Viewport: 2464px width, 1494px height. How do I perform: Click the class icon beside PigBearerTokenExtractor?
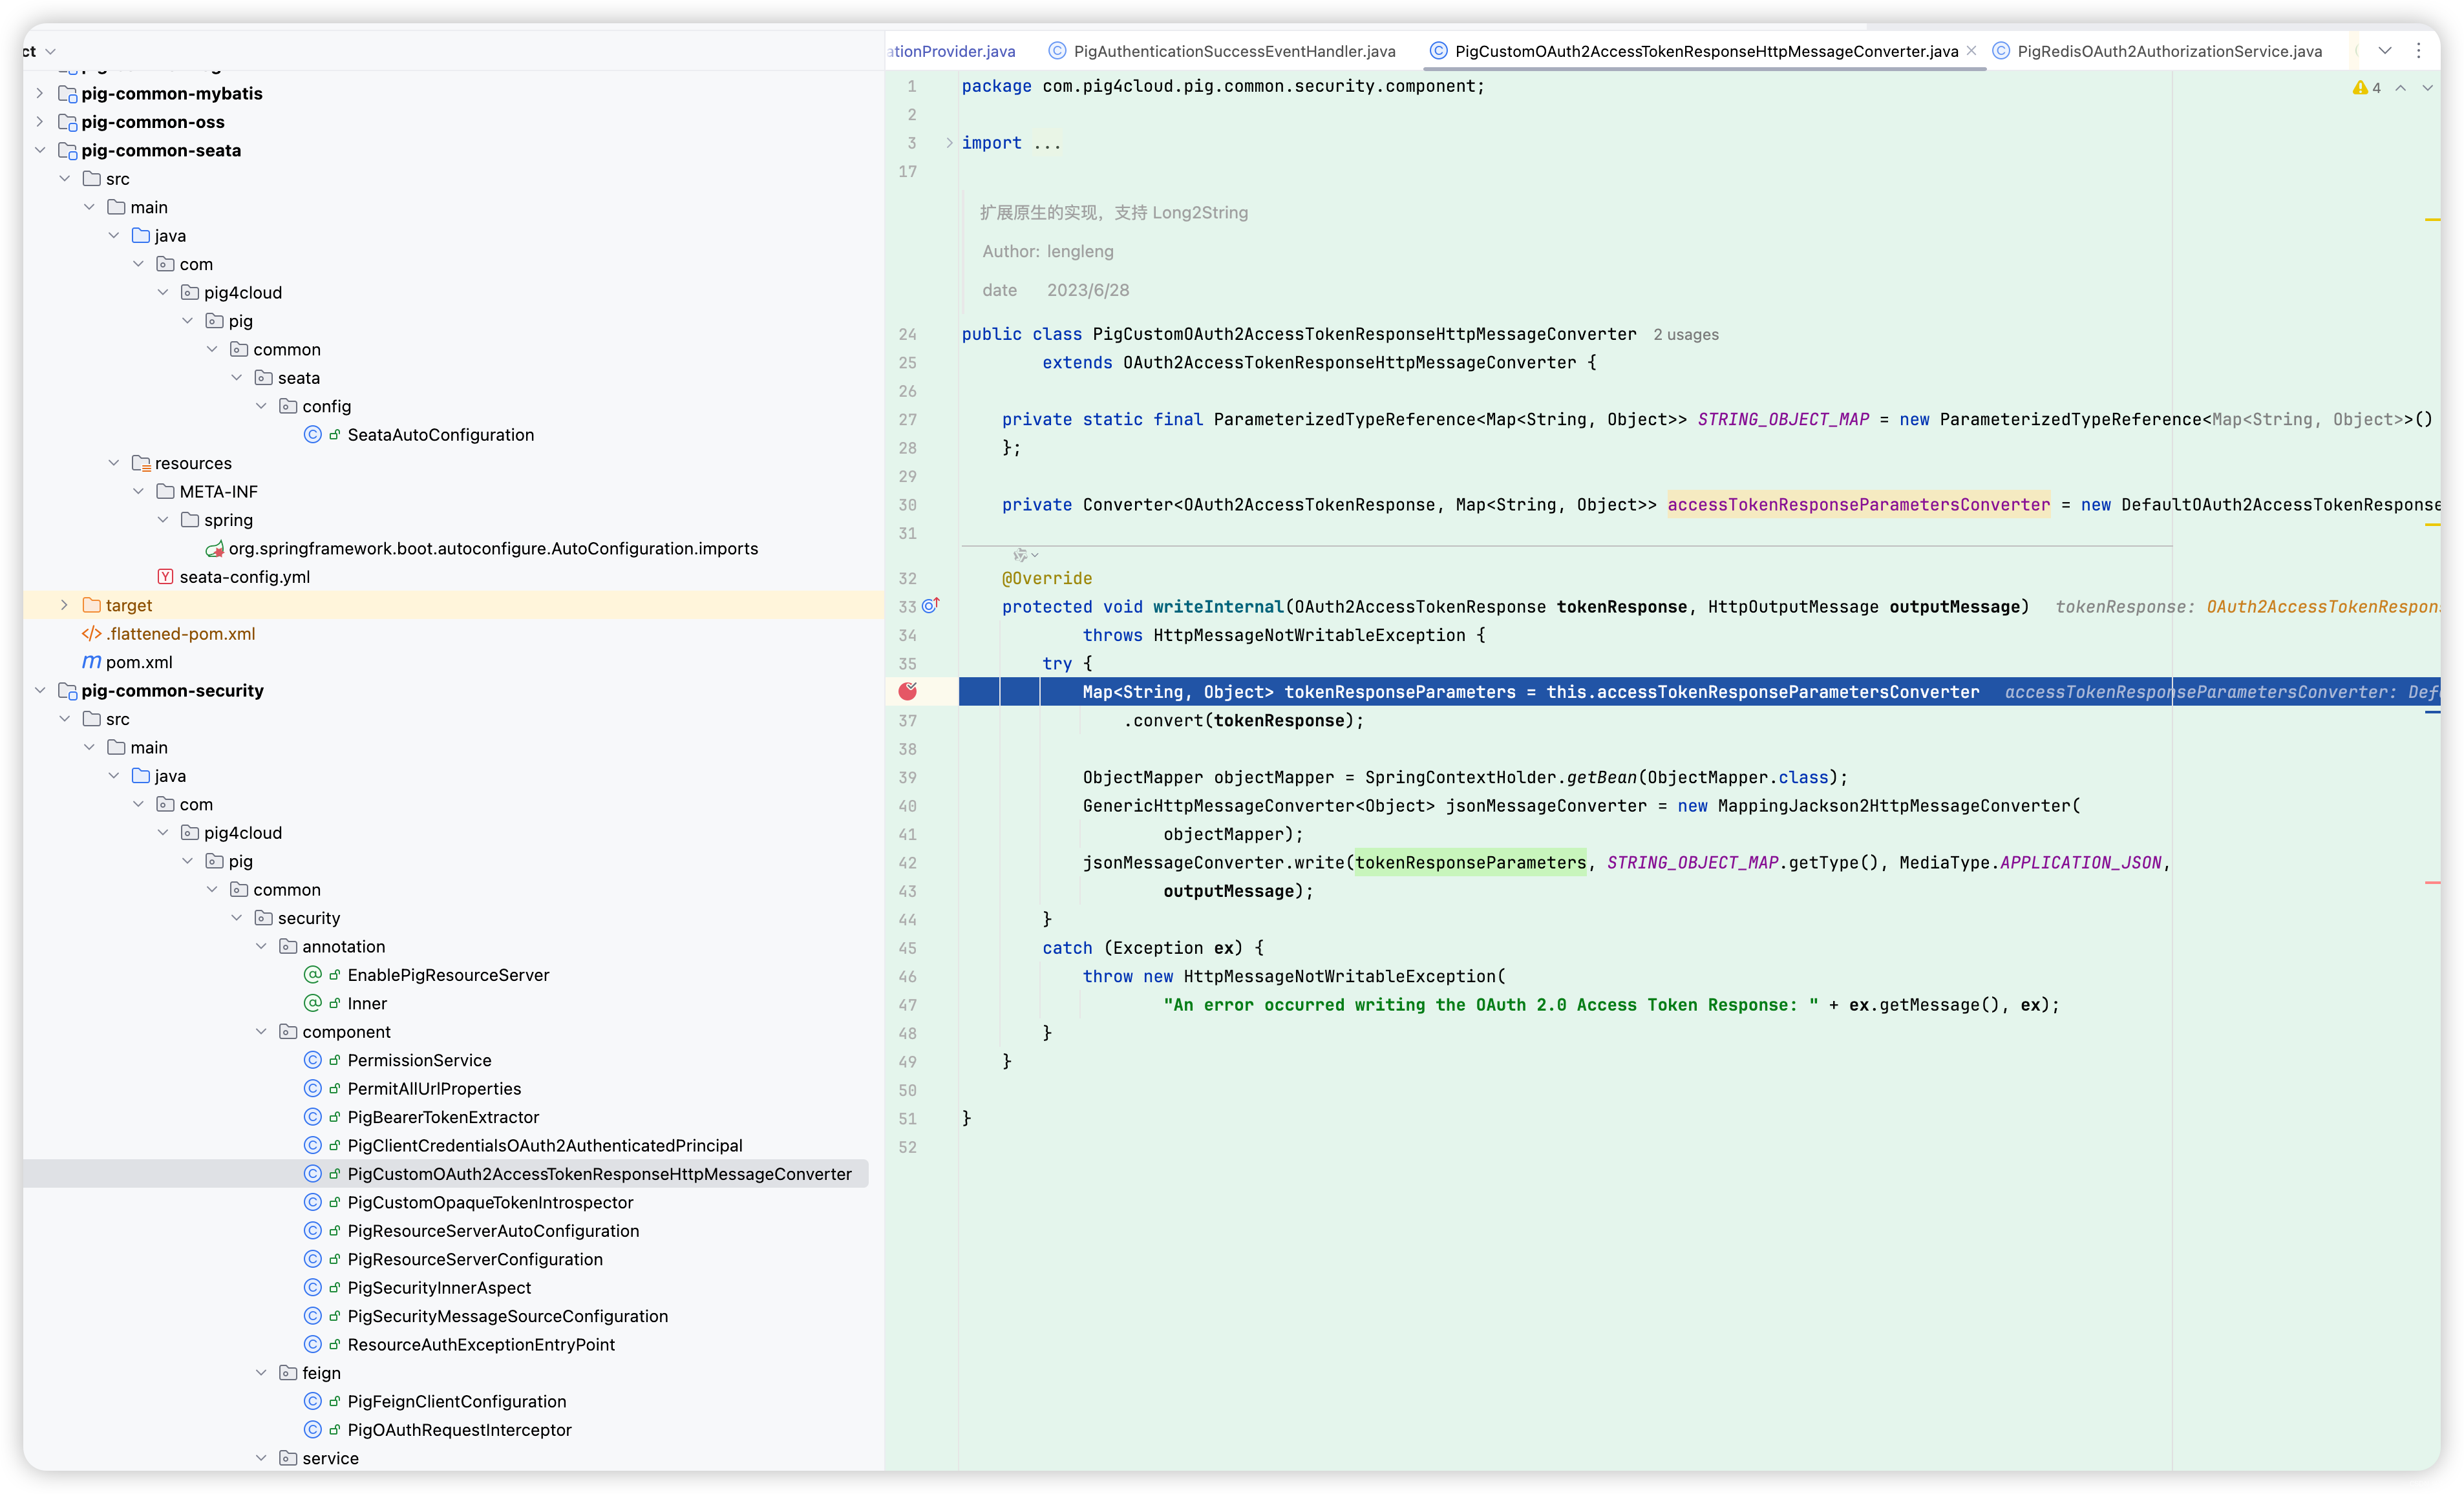point(313,1117)
